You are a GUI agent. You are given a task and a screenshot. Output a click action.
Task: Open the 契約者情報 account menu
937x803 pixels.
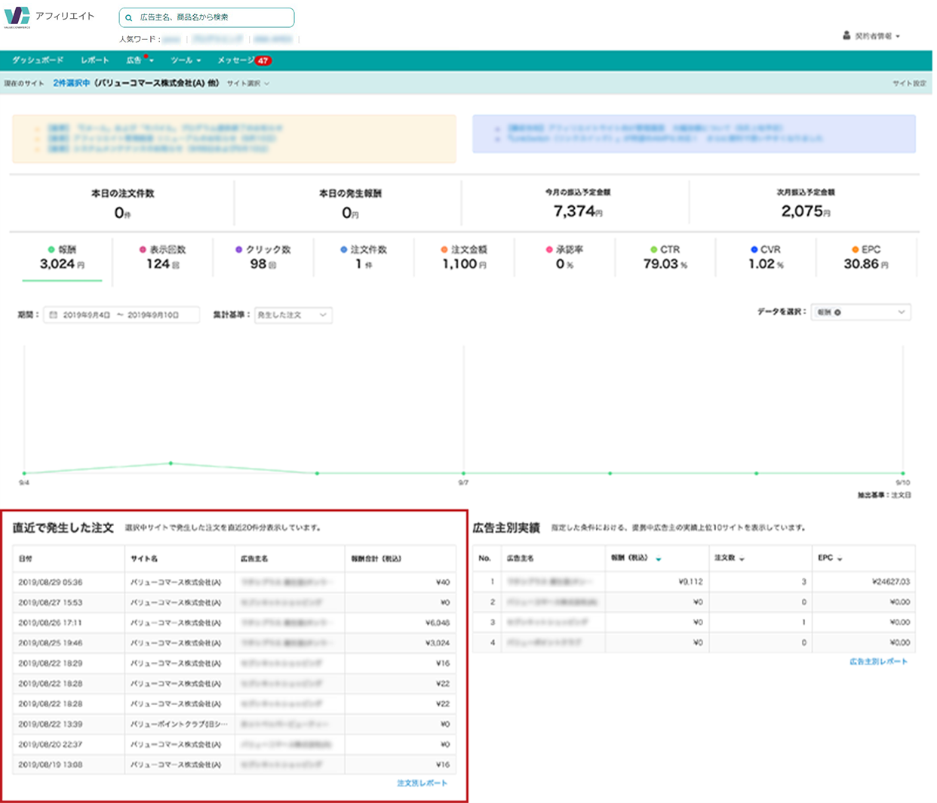(x=871, y=35)
